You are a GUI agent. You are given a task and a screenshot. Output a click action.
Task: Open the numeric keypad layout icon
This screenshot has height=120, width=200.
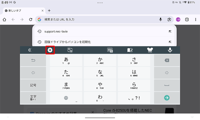pos(110,50)
